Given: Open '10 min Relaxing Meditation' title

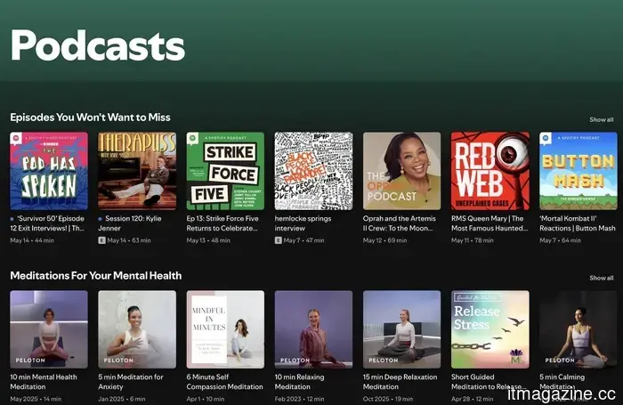Looking at the screenshot, I should click(x=299, y=382).
